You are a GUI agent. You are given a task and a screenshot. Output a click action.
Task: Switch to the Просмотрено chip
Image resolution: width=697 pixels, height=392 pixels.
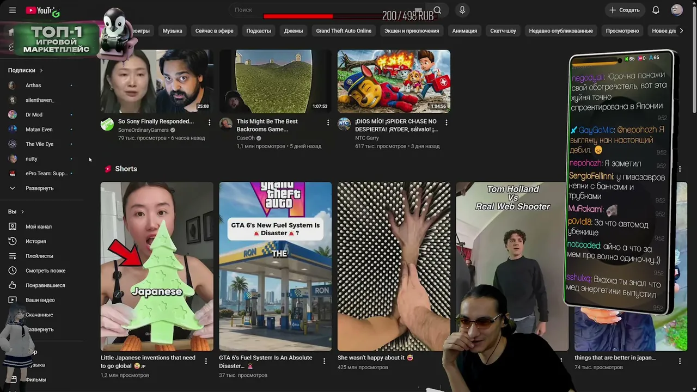[x=622, y=31]
